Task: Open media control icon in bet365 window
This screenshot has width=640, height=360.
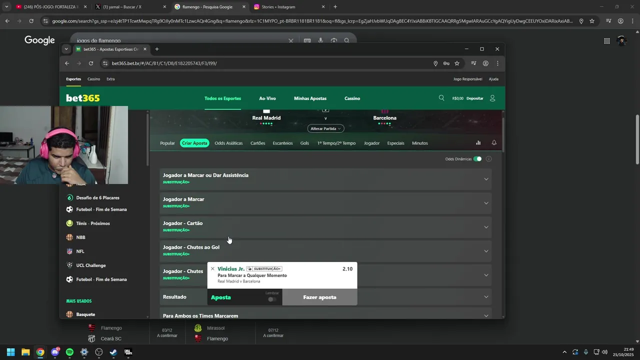Action: tap(473, 63)
